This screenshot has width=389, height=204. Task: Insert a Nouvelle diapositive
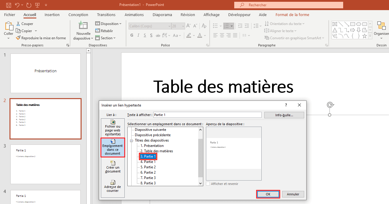point(83,31)
